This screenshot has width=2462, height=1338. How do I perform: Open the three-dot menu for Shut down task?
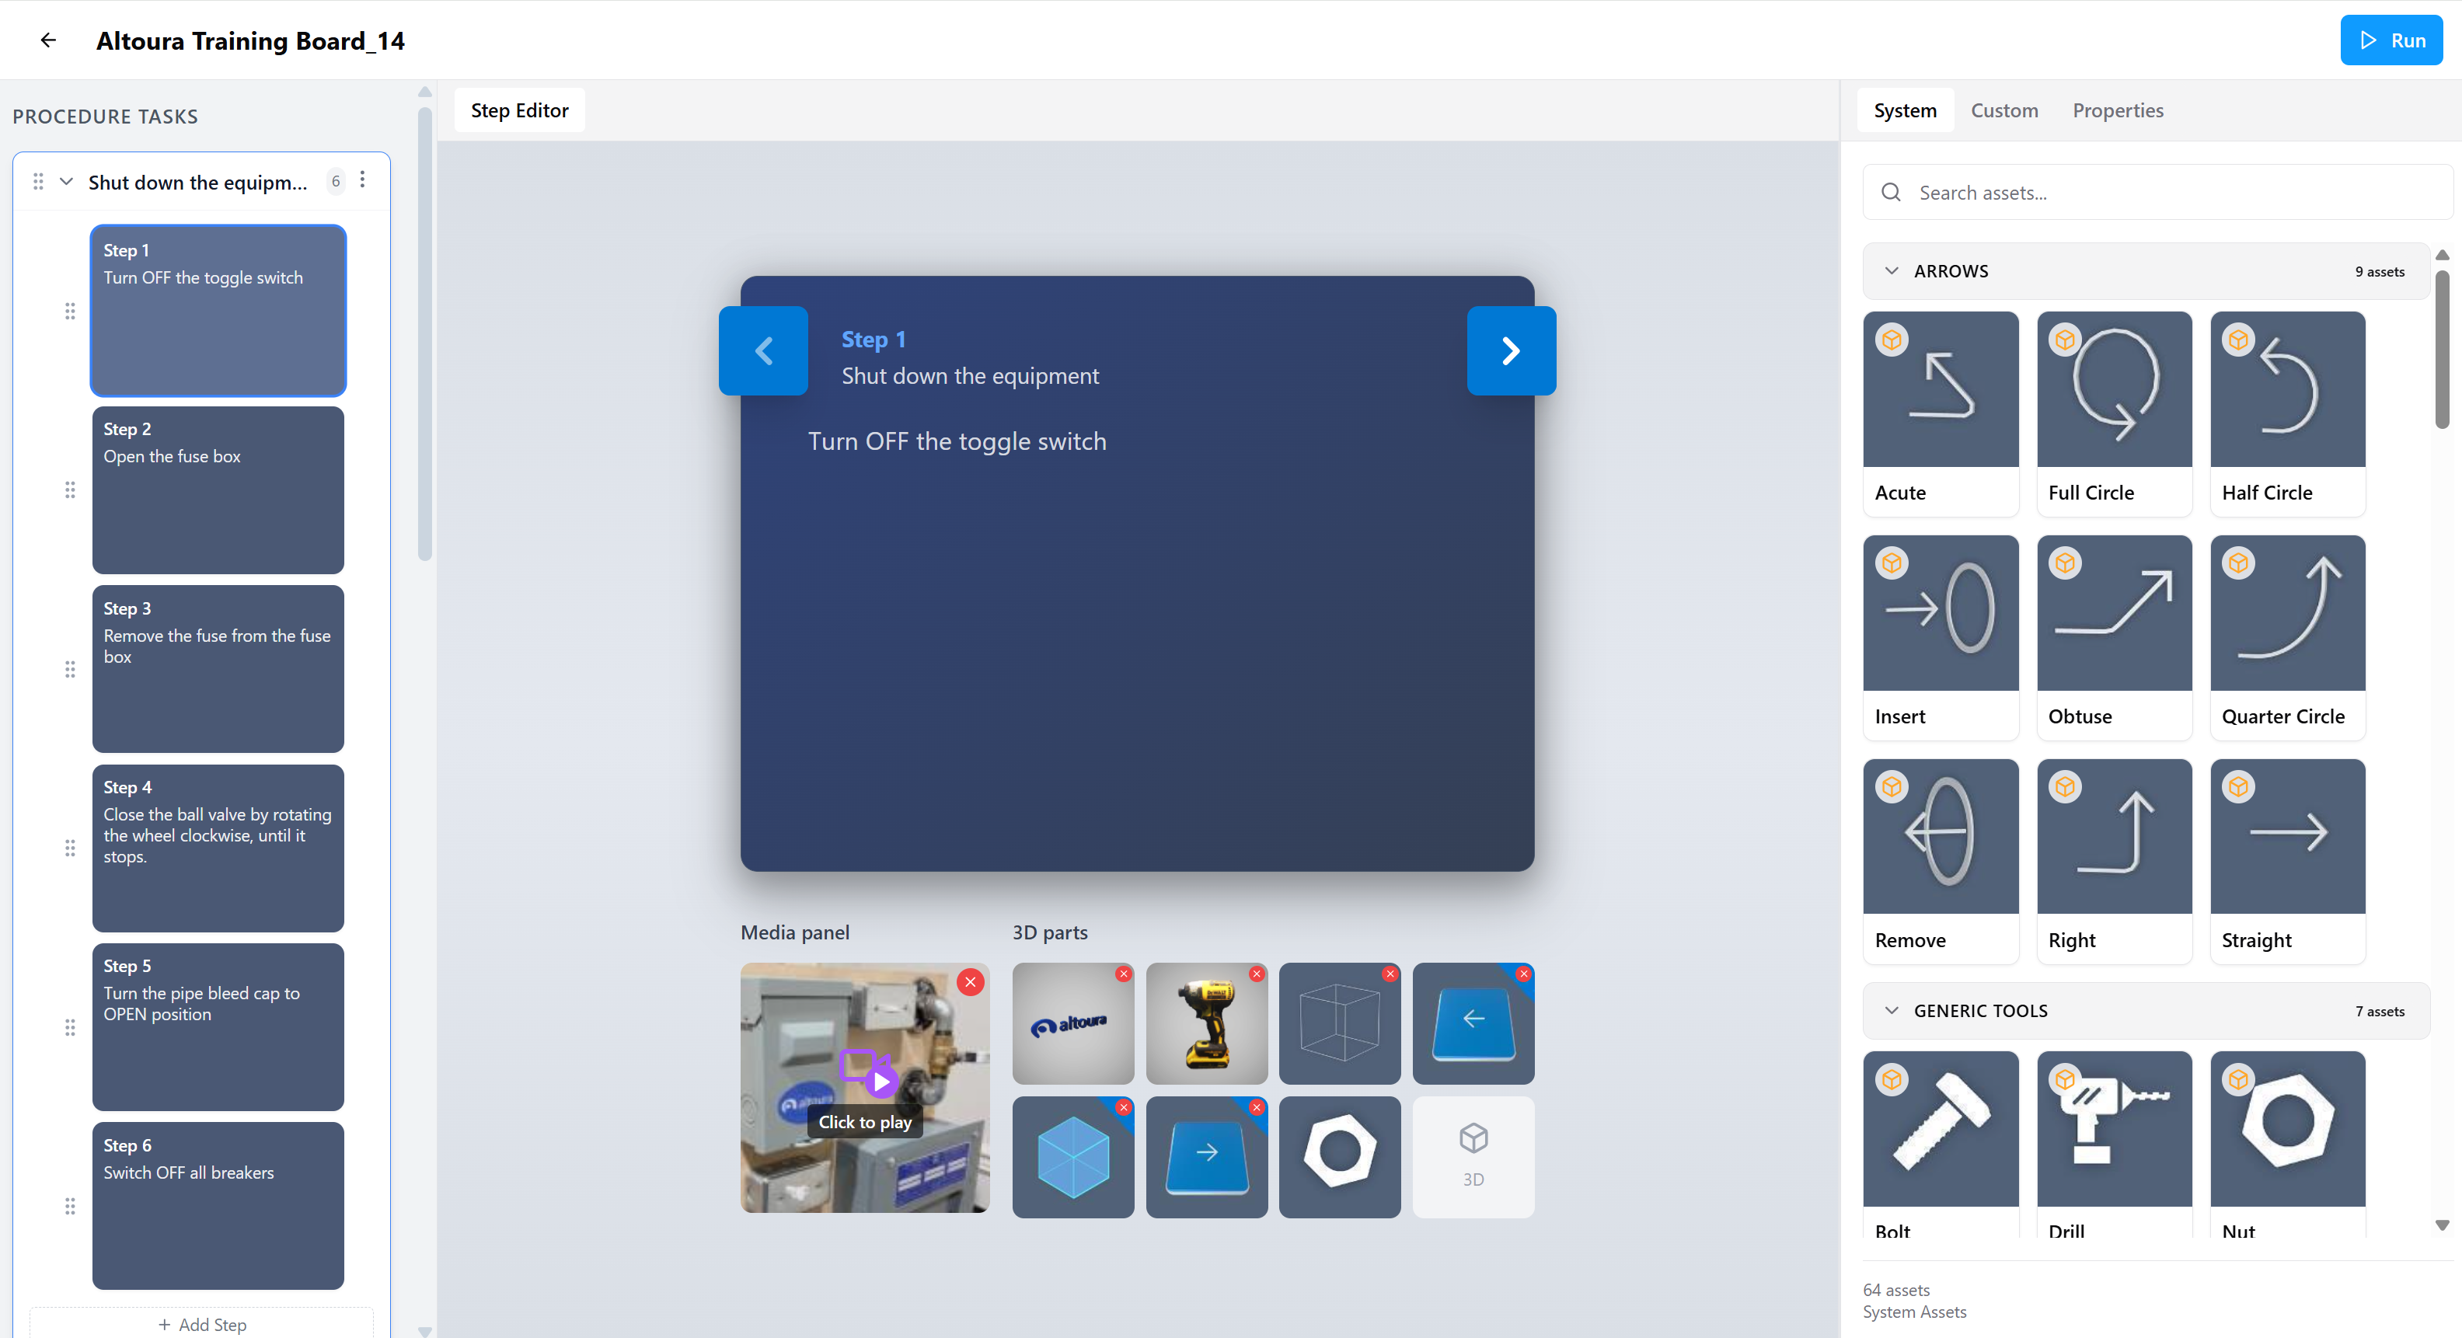[x=362, y=179]
